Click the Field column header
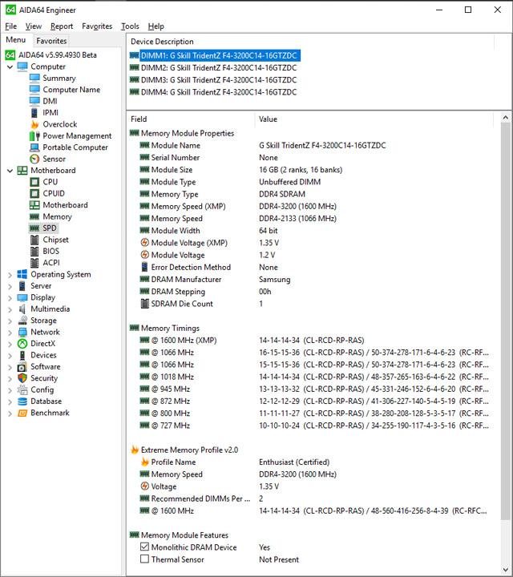The width and height of the screenshot is (513, 577). pyautogui.click(x=191, y=119)
